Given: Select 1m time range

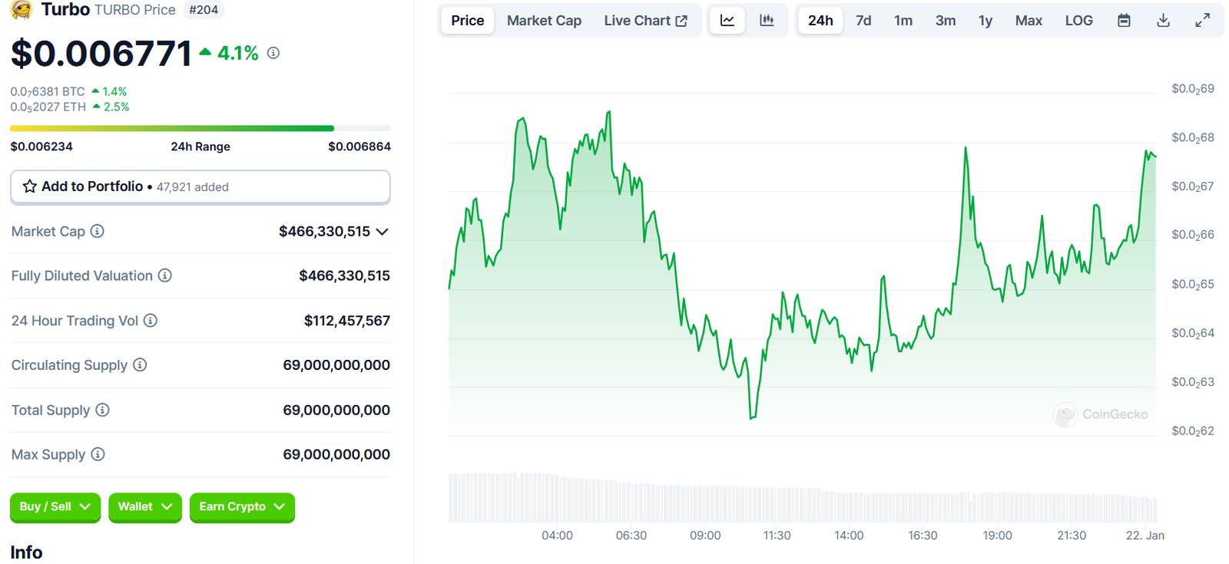Looking at the screenshot, I should [903, 21].
